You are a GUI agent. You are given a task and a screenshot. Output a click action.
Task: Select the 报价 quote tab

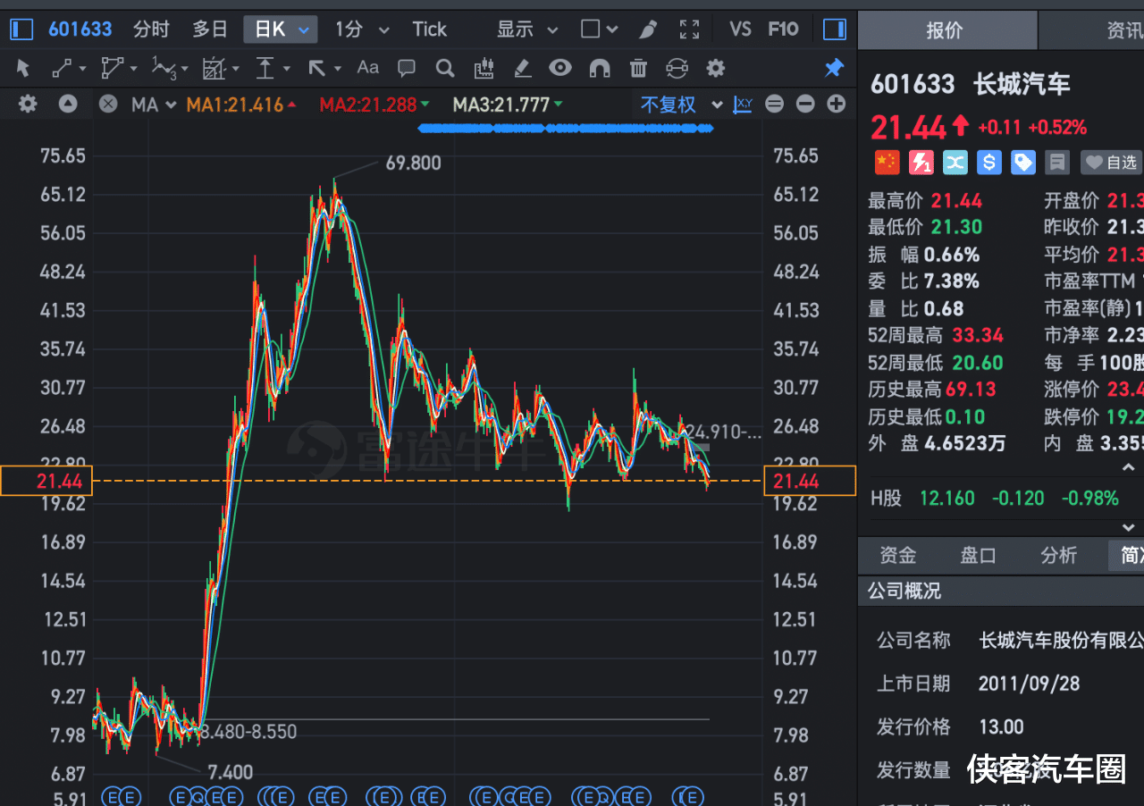click(947, 30)
